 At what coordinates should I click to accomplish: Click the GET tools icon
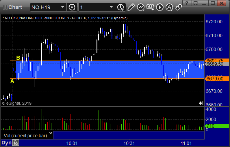pos(150,7)
